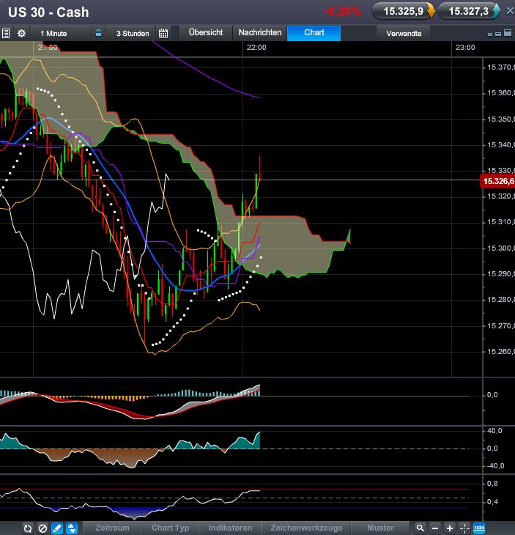Image resolution: width=515 pixels, height=535 pixels.
Task: Click the magnifier zoom icon
Action: [420, 528]
